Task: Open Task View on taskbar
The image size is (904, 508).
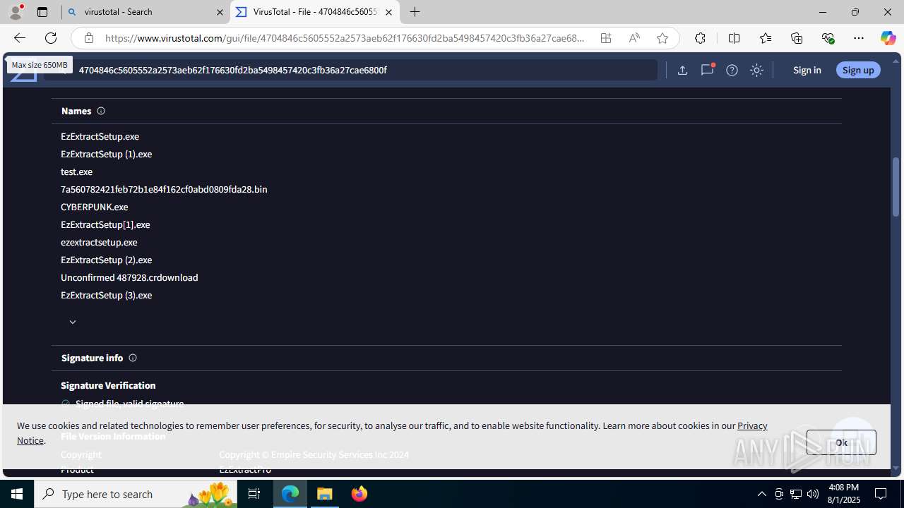Action: [x=254, y=494]
